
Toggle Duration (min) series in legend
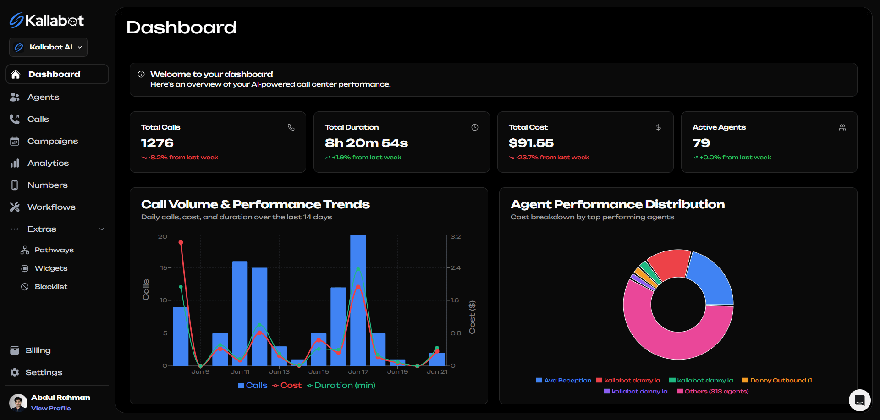point(341,386)
